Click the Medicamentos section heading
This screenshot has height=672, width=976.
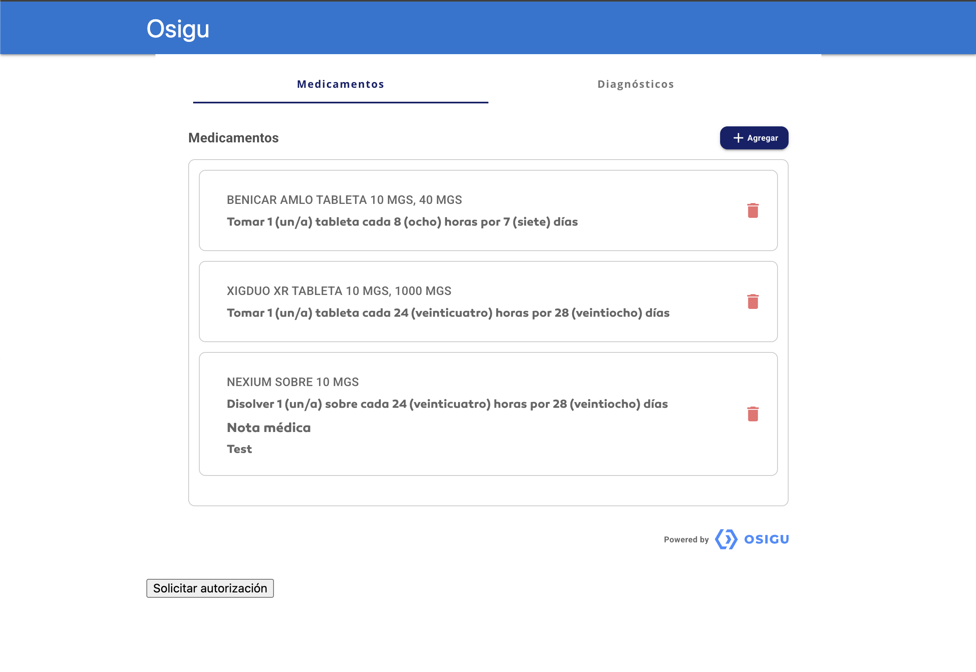coord(233,138)
